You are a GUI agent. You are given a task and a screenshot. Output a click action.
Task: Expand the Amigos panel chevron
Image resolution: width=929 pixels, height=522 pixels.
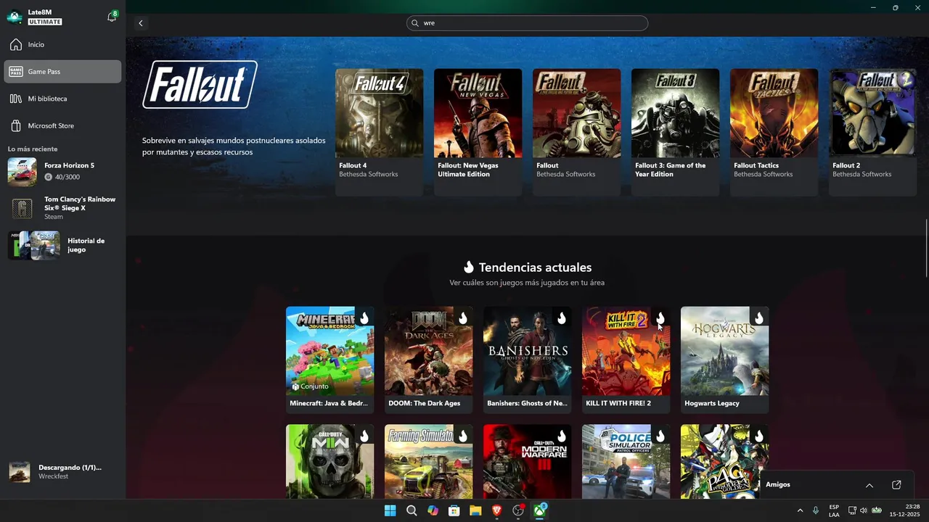[x=869, y=485]
